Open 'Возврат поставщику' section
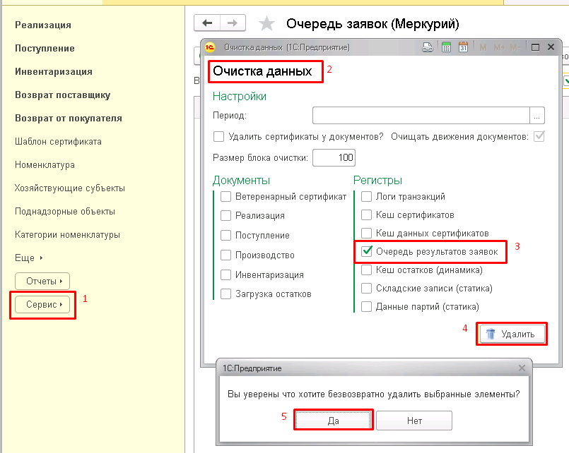 (x=62, y=95)
